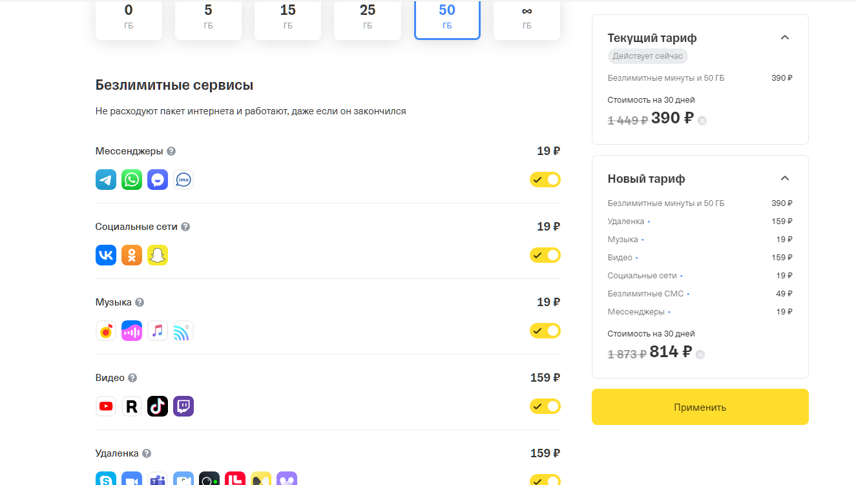Screen dimensions: 856x485
Task: Click the 19 ₽ price in Музыка row
Action: coord(548,302)
